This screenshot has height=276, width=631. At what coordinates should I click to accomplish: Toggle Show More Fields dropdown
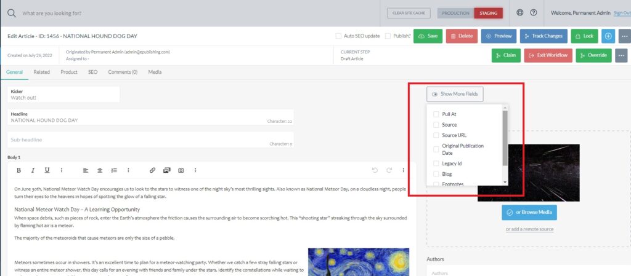point(455,94)
